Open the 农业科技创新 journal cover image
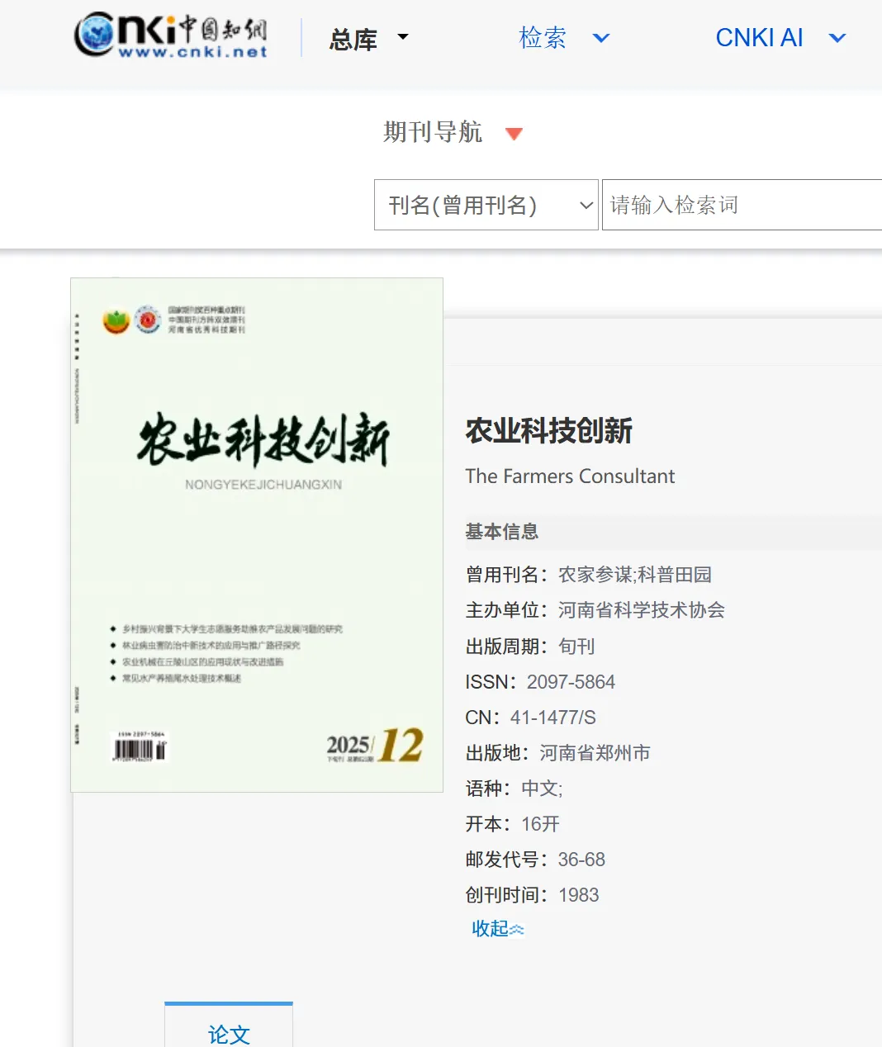The image size is (882, 1047). [x=257, y=535]
